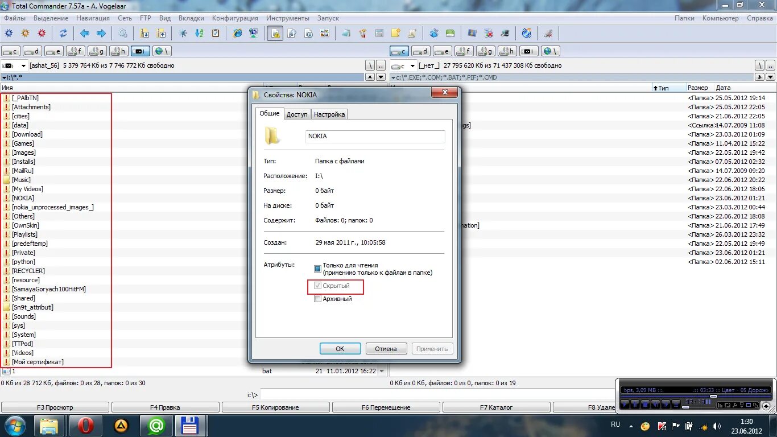The image size is (777, 437).
Task: Open the Инструменты menu
Action: tap(287, 18)
